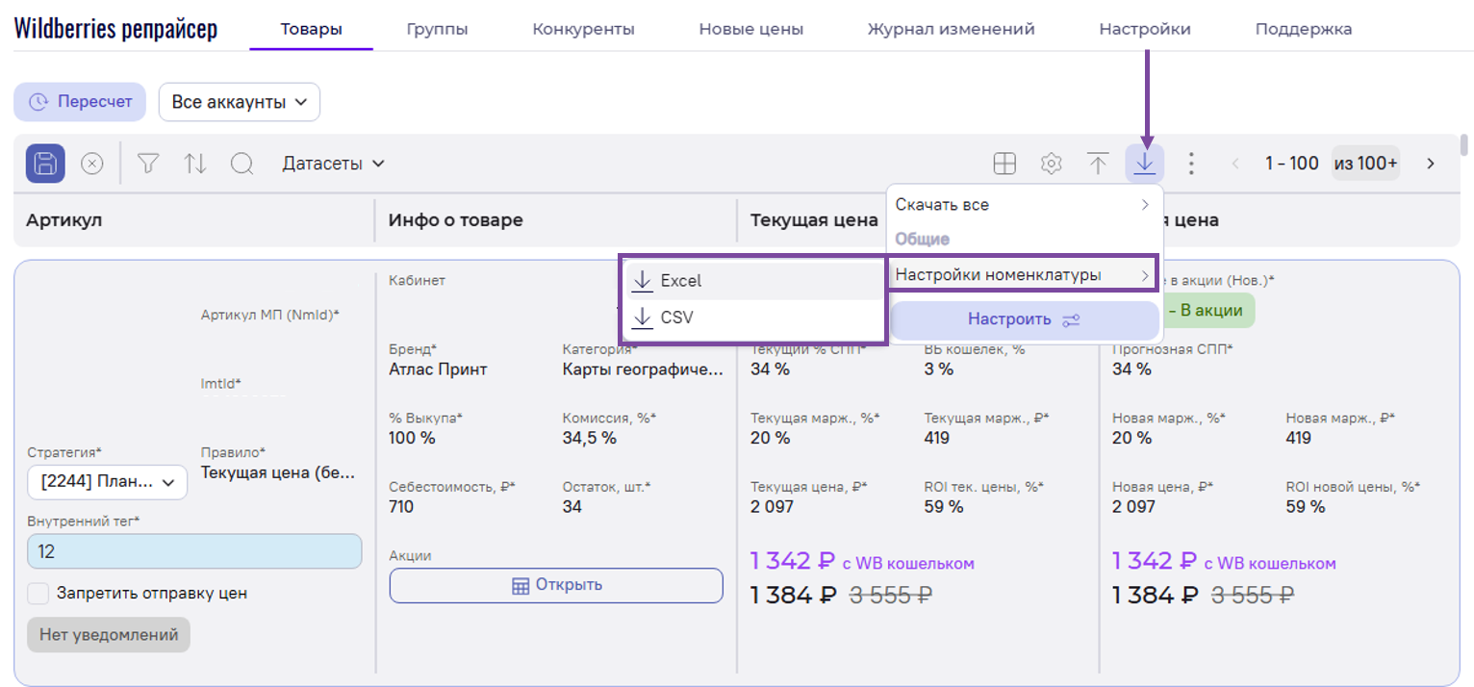Click the blue save icon in toolbar
The image size is (1474, 687).
tap(45, 164)
